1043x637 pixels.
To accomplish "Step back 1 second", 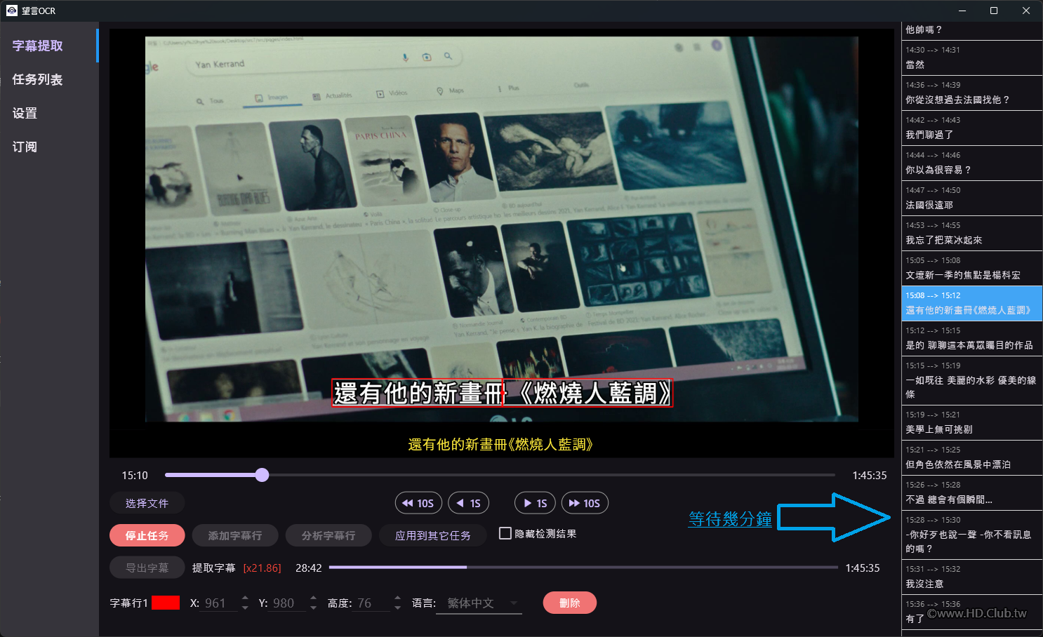I will coord(468,503).
